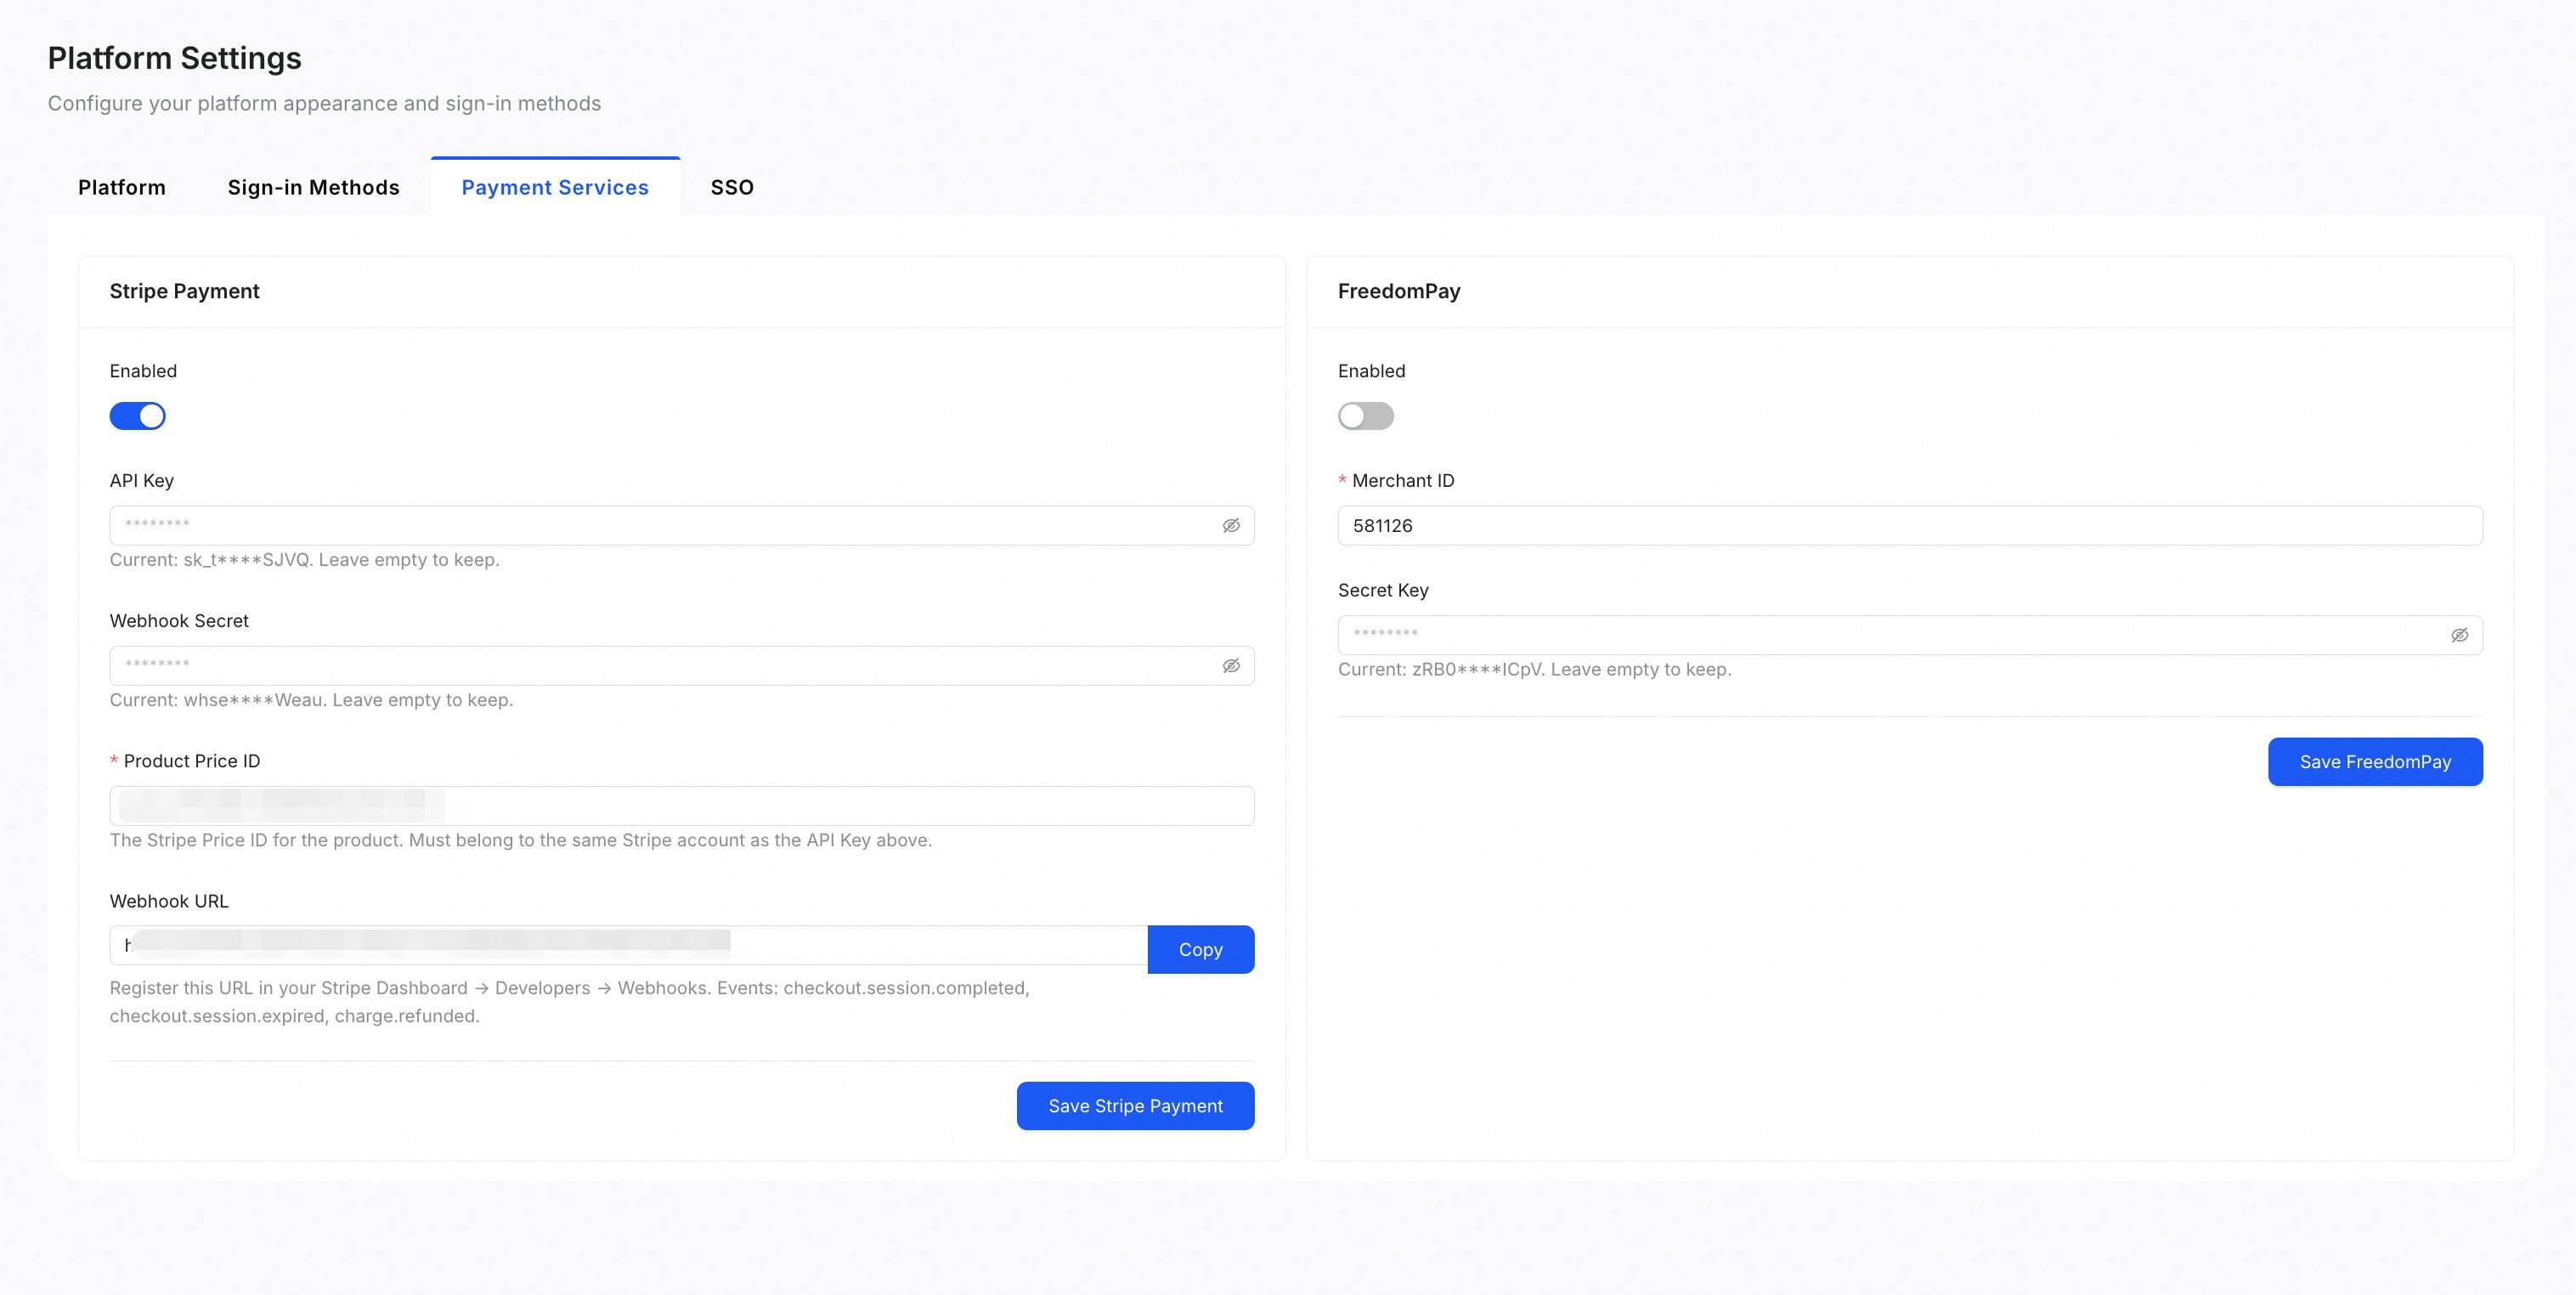Click into the Product Price ID field
This screenshot has height=1295, width=2576.
[681, 806]
